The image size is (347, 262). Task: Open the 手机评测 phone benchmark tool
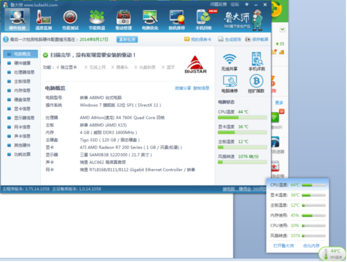(x=256, y=61)
